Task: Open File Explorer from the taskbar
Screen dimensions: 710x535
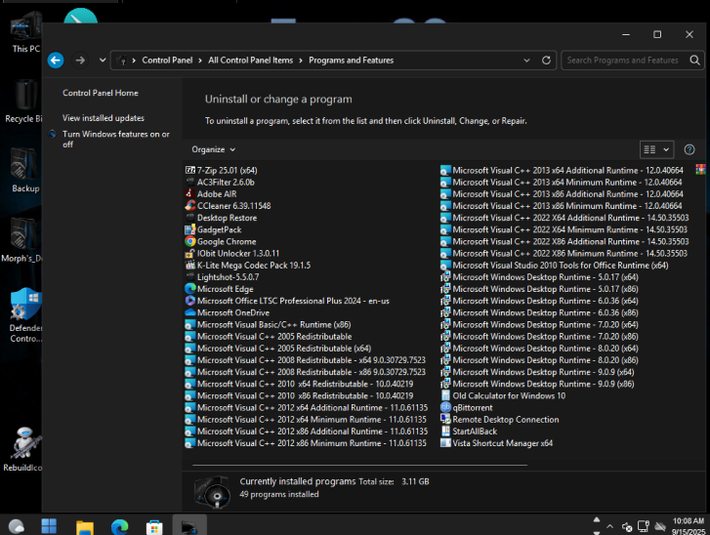Action: coord(84,527)
